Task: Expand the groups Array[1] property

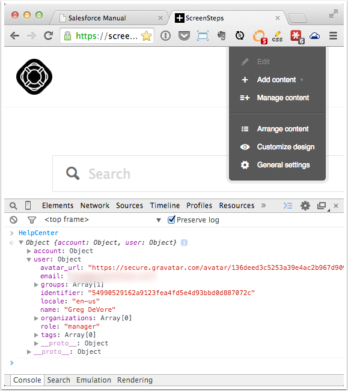Action: tap(36, 284)
